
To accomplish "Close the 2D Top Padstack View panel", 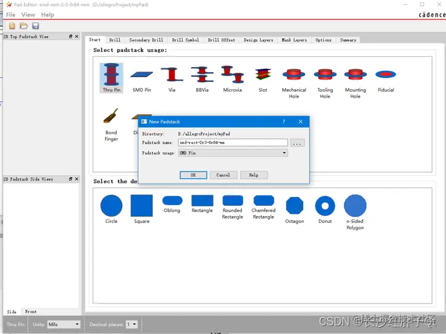I will (x=76, y=37).
